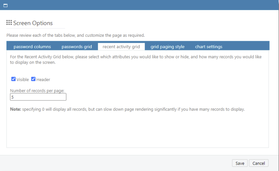The width and height of the screenshot is (279, 171).
Task: Click the bold Note text about zero records
Action: 15,109
